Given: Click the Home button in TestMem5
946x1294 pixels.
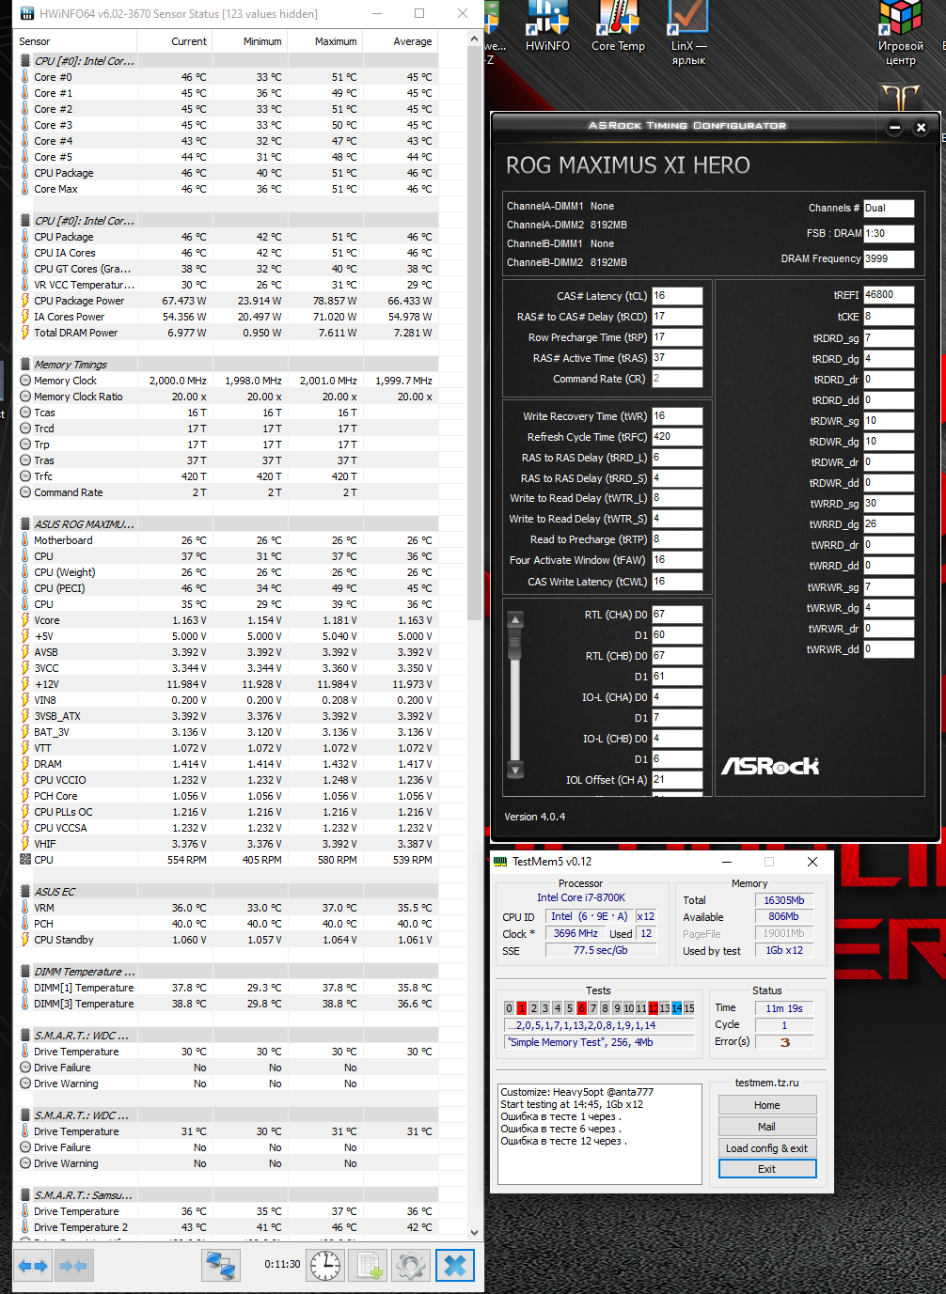Looking at the screenshot, I should coord(767,1105).
